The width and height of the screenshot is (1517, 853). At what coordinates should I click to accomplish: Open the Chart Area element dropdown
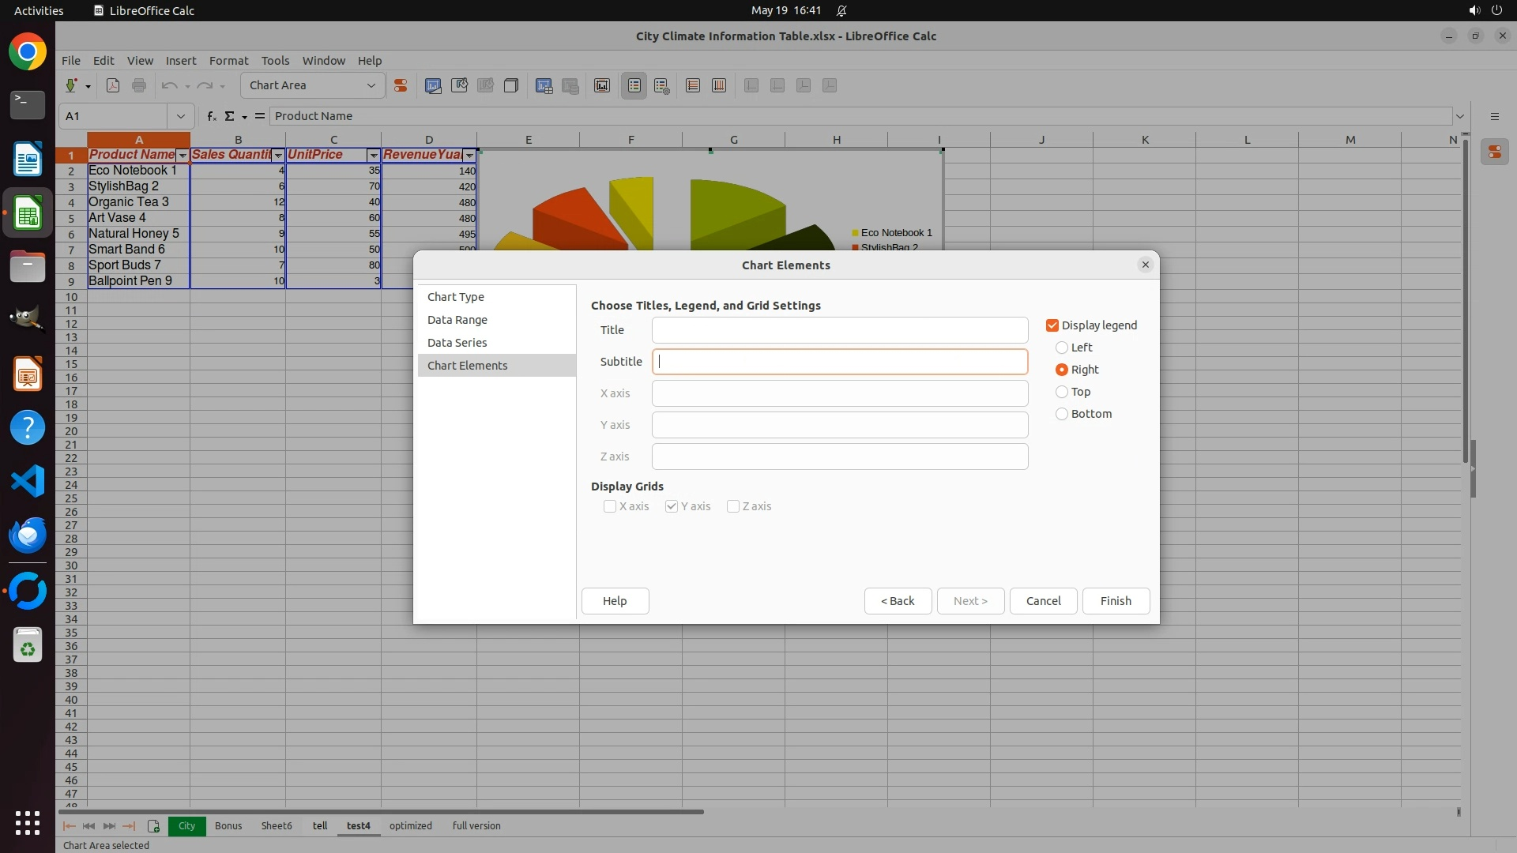pyautogui.click(x=371, y=85)
